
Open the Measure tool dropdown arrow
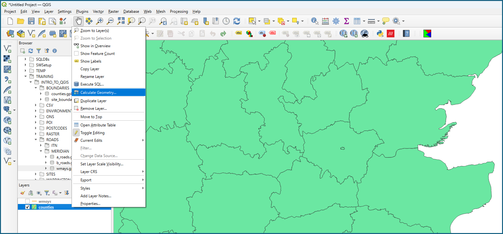click(x=378, y=21)
